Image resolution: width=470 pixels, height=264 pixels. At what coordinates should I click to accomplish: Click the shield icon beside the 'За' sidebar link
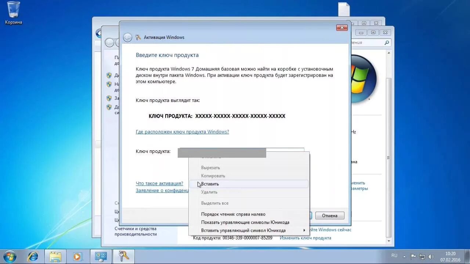pos(109,98)
